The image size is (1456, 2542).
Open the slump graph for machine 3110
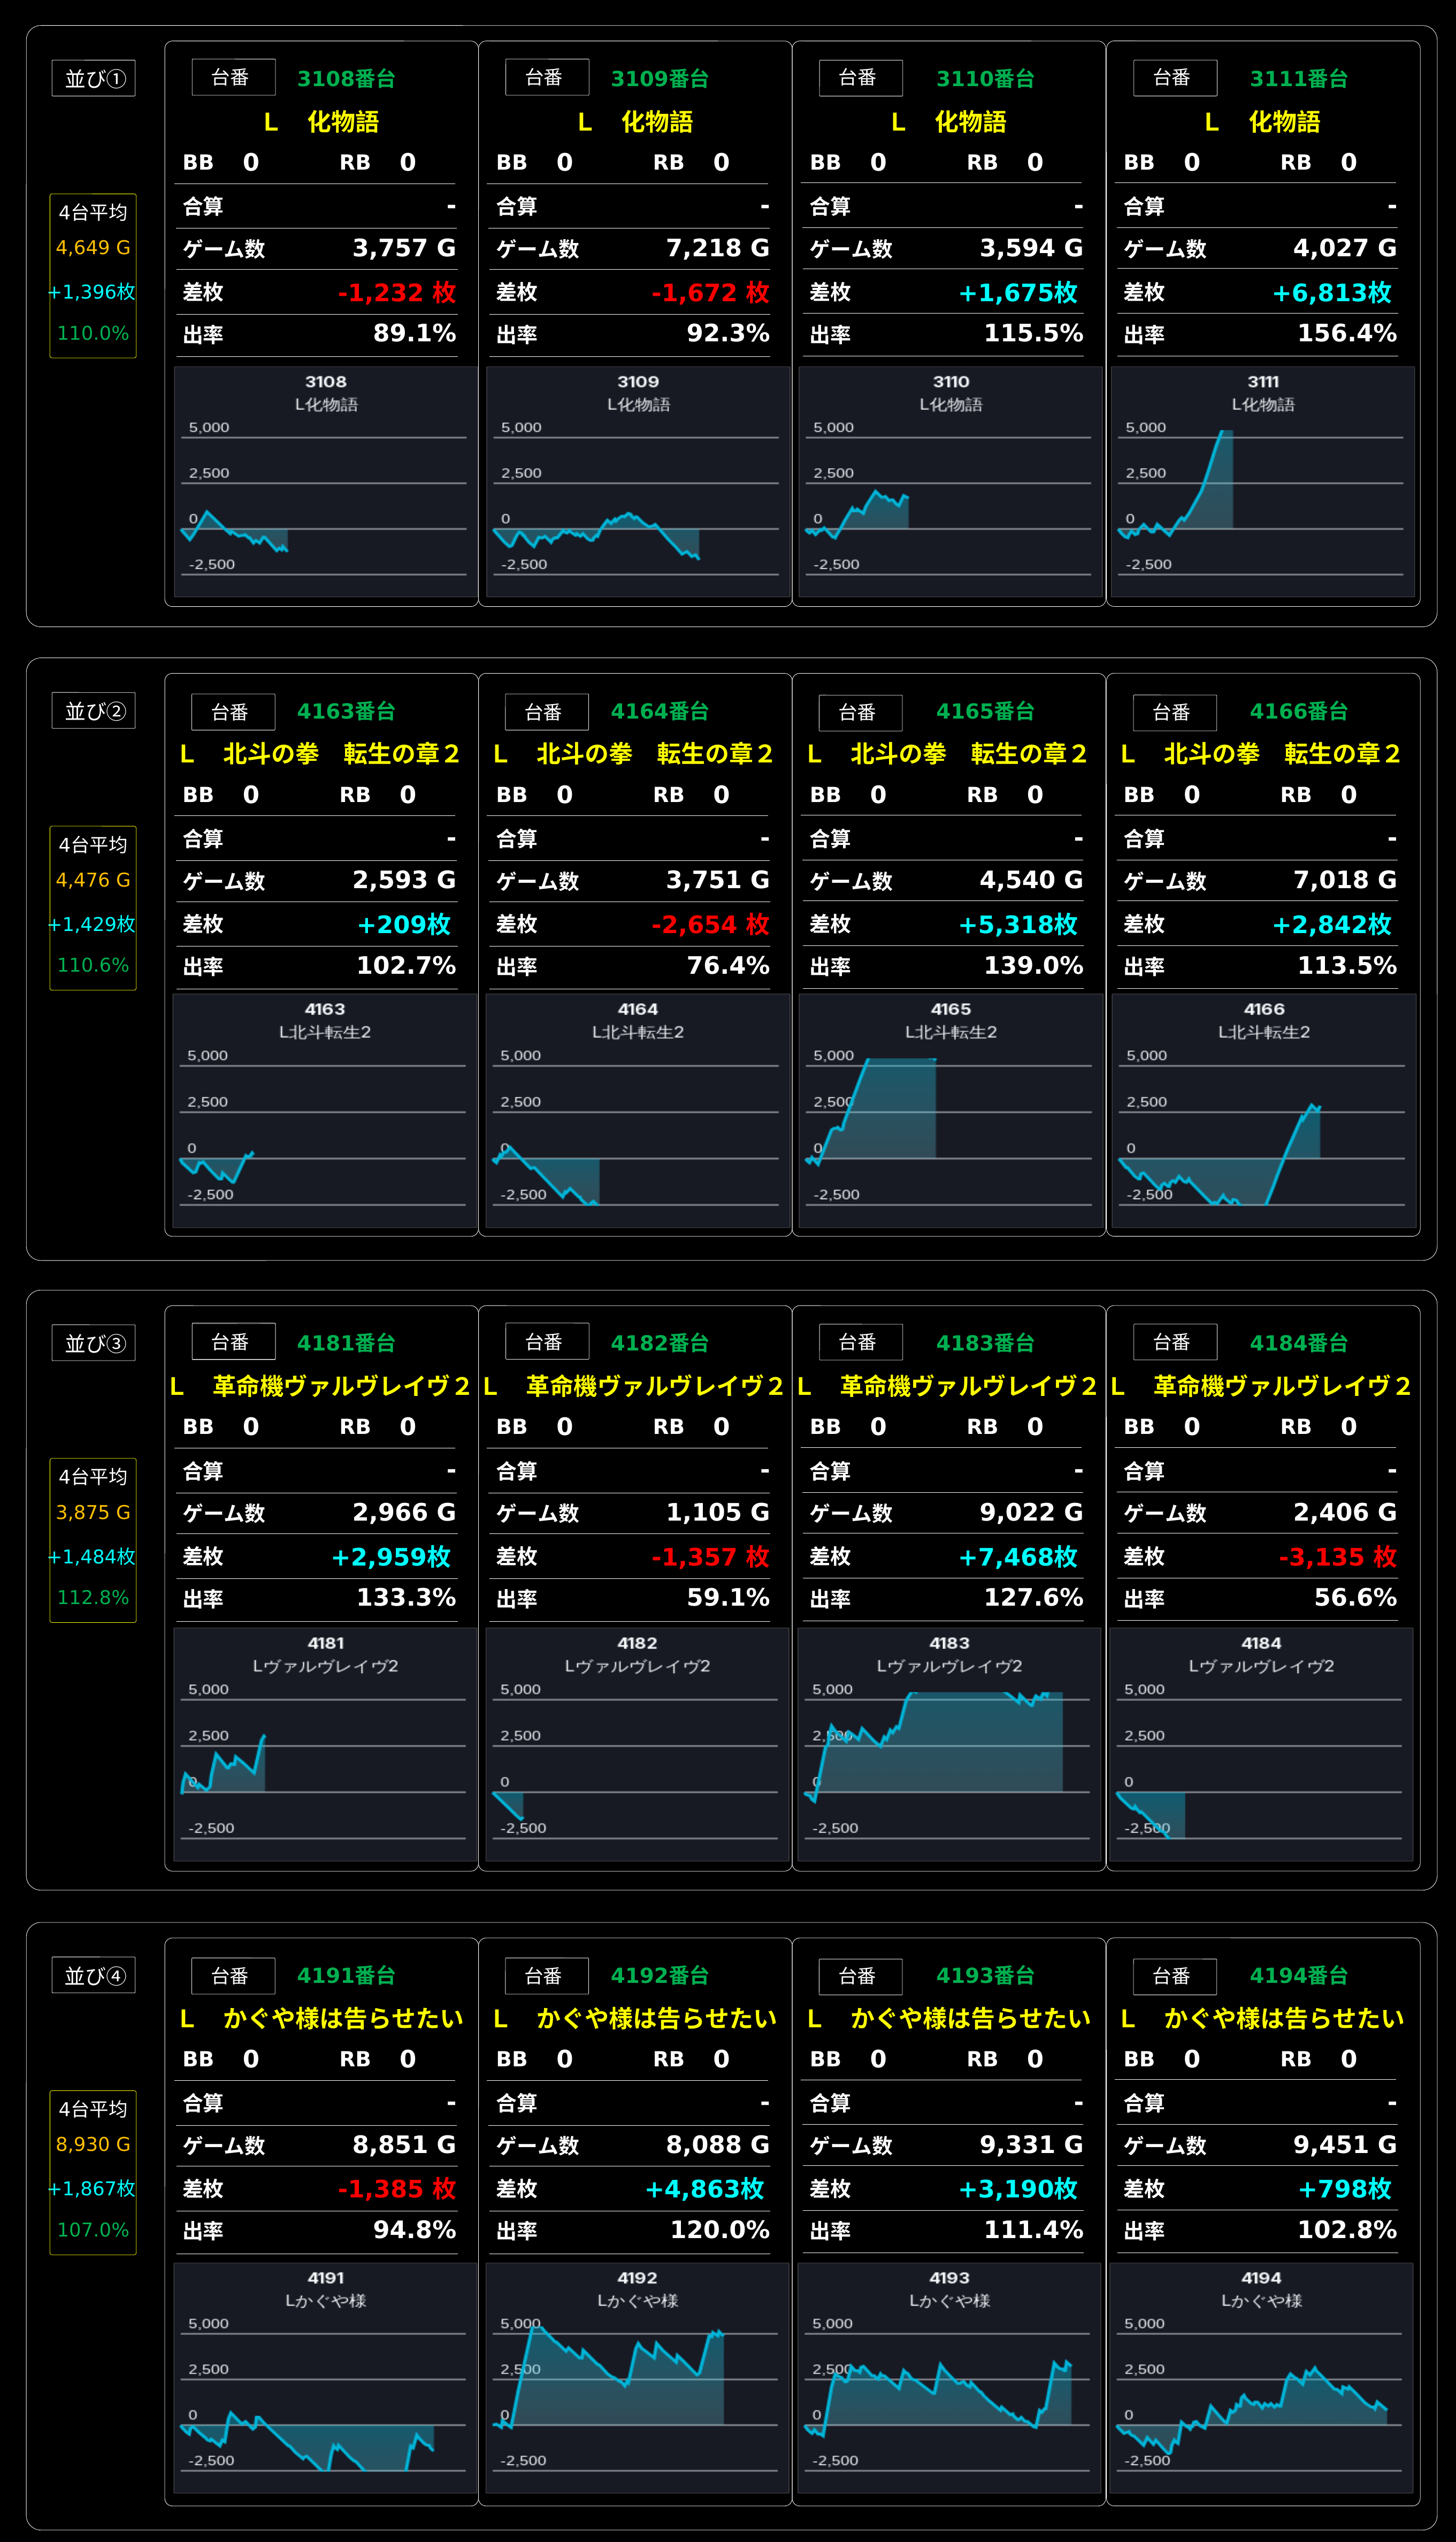pos(951,482)
